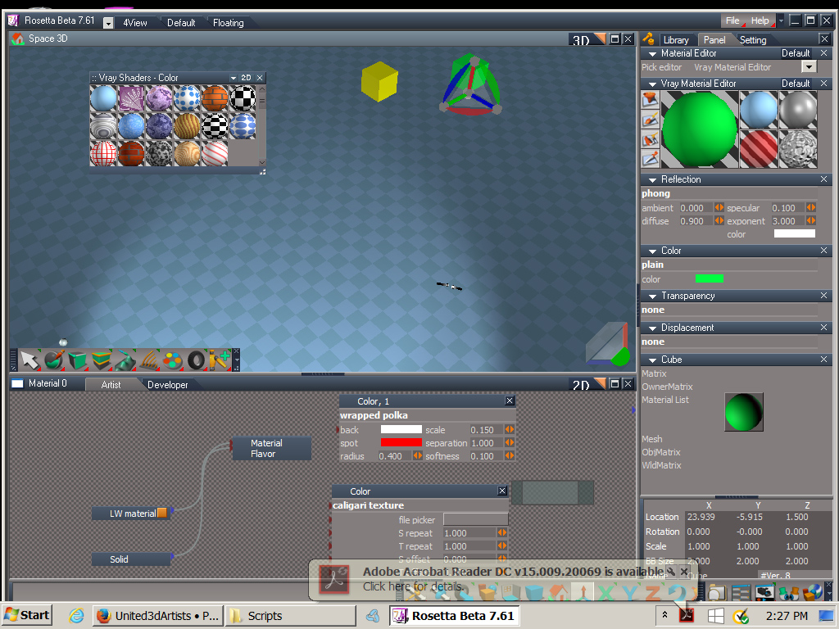Select the black tire torus tool
The height and width of the screenshot is (629, 839).
point(196,360)
